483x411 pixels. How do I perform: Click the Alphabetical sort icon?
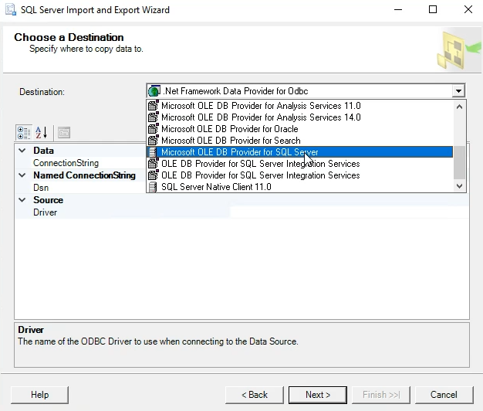41,133
